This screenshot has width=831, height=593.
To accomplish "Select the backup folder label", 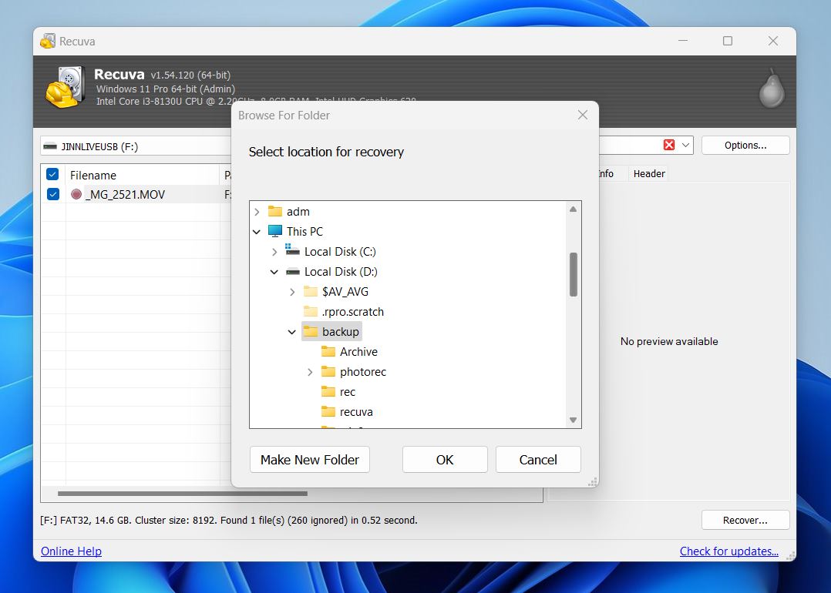I will point(340,331).
